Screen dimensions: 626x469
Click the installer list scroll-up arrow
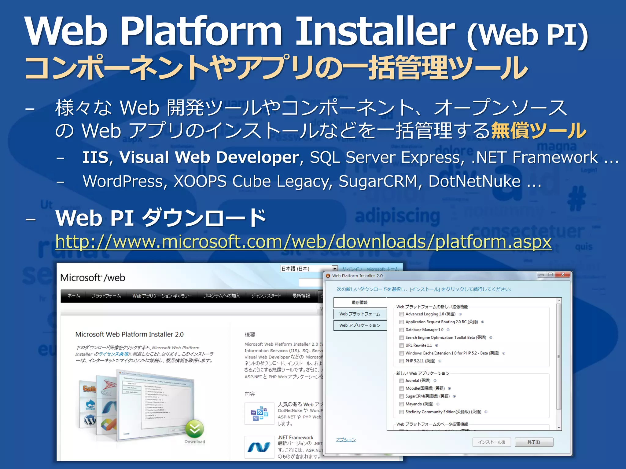[x=559, y=301]
